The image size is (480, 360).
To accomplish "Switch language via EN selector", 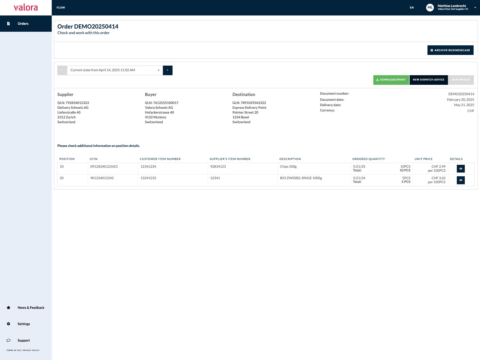I will (412, 7).
